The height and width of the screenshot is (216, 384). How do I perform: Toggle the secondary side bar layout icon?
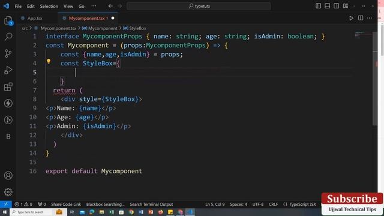click(336, 6)
